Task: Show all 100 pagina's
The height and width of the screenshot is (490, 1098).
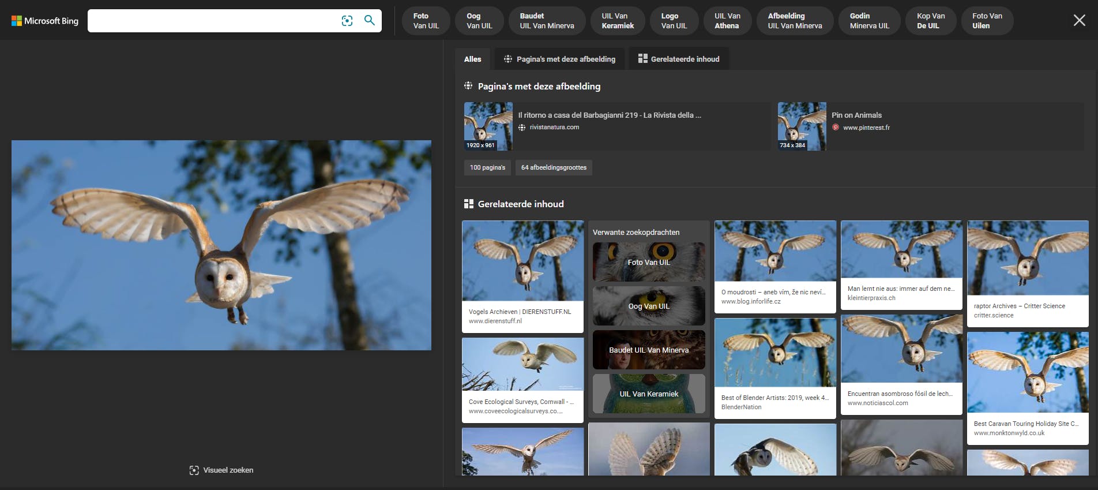Action: tap(487, 167)
